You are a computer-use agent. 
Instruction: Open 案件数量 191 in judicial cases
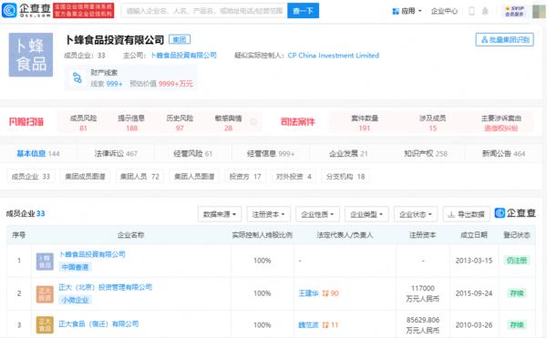(364, 123)
